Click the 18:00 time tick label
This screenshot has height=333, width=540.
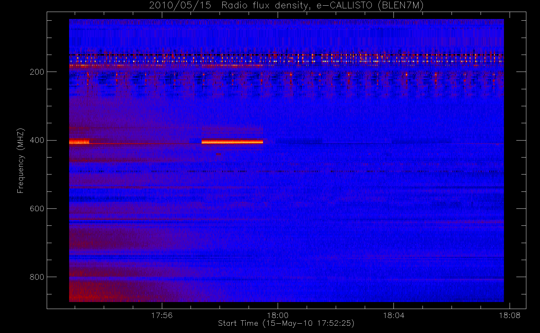(x=278, y=315)
